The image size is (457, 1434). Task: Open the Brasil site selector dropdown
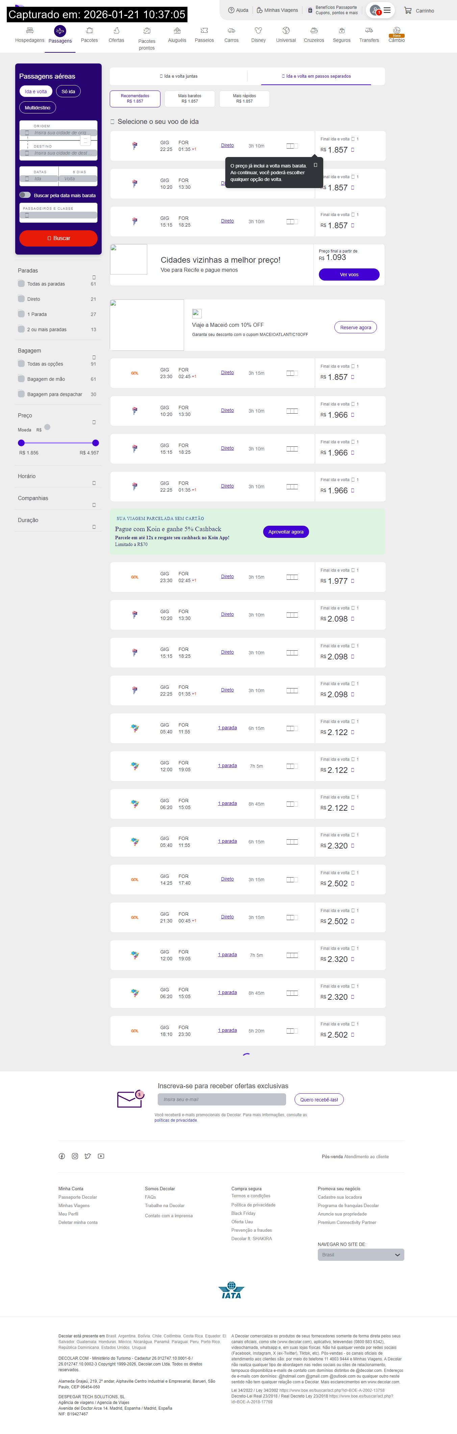pyautogui.click(x=361, y=1255)
